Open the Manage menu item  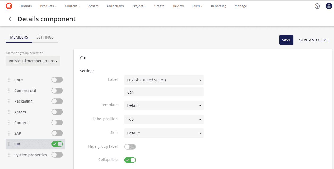click(241, 6)
